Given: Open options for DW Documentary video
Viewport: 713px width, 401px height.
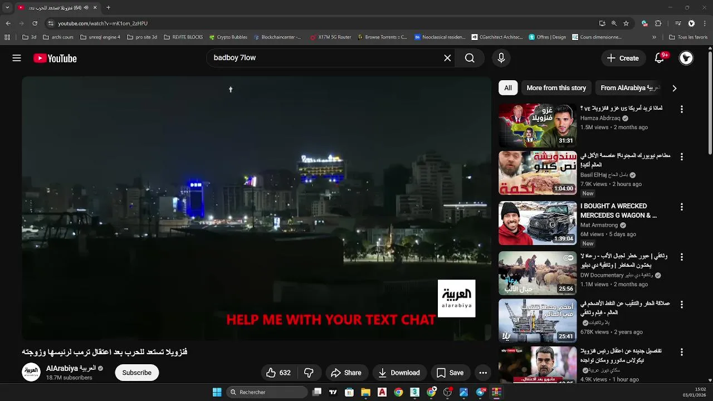Looking at the screenshot, I should click(681, 257).
